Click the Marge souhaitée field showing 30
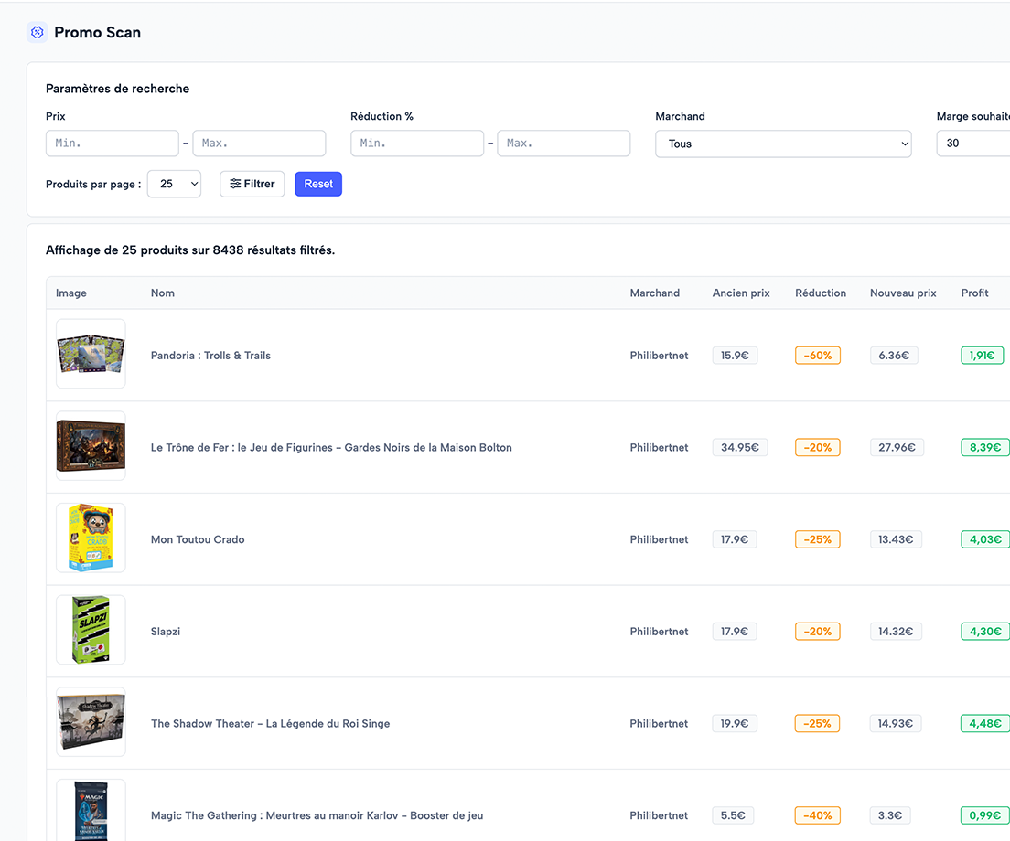The width and height of the screenshot is (1010, 841). click(x=973, y=144)
